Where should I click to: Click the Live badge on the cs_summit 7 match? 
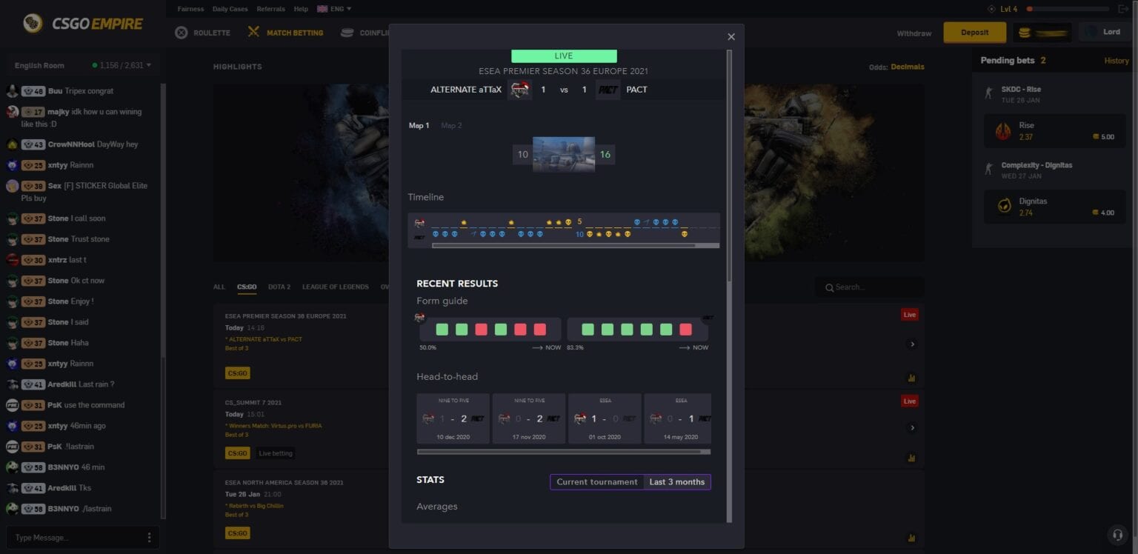[910, 401]
